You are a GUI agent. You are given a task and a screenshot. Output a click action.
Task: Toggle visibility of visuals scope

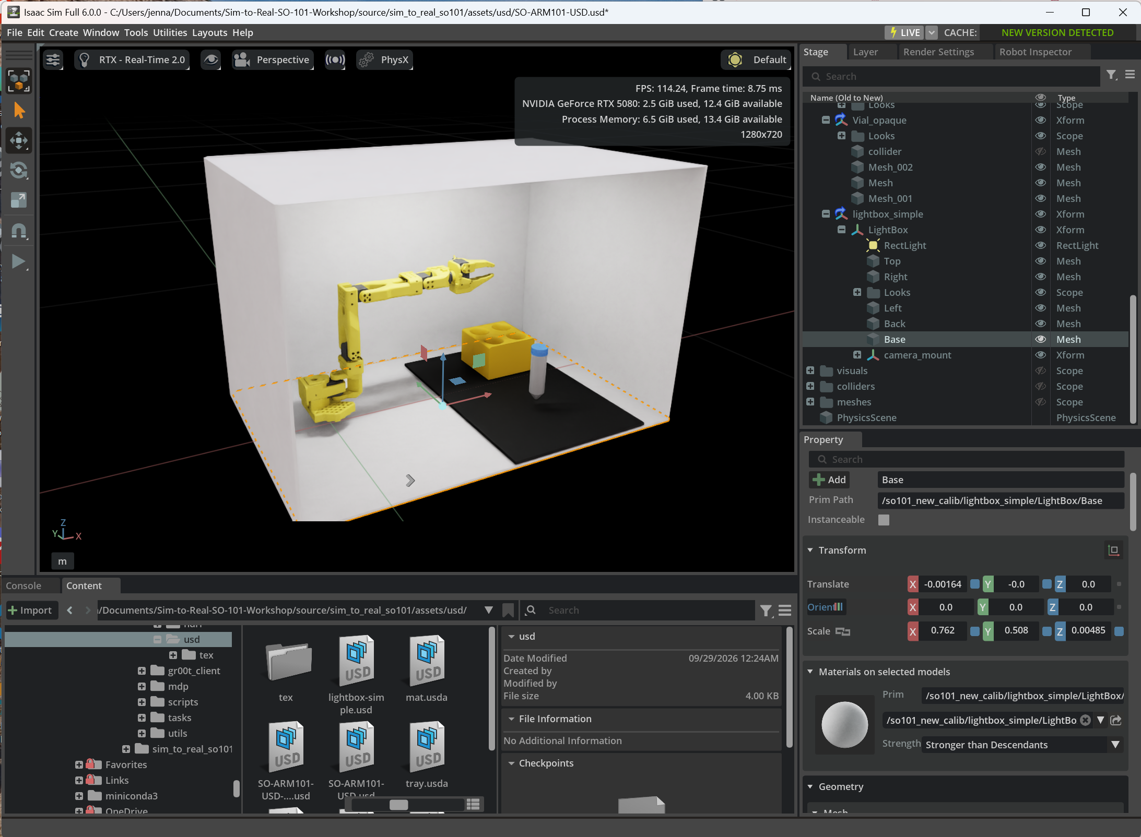click(x=1041, y=370)
